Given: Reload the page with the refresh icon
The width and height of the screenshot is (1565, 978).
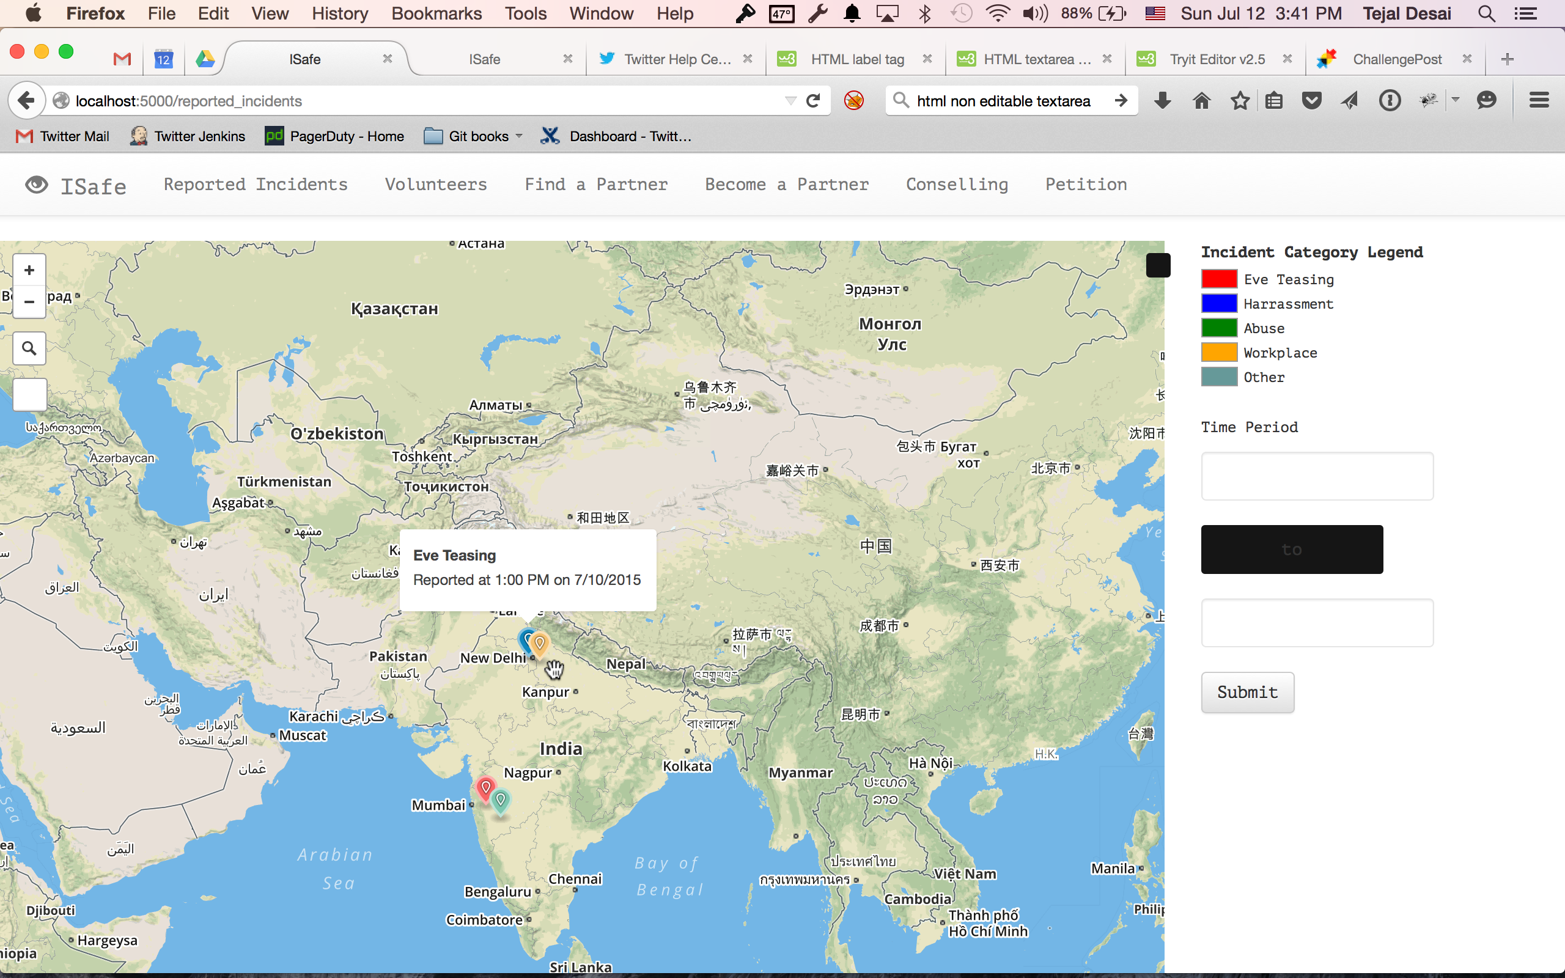Looking at the screenshot, I should [814, 101].
